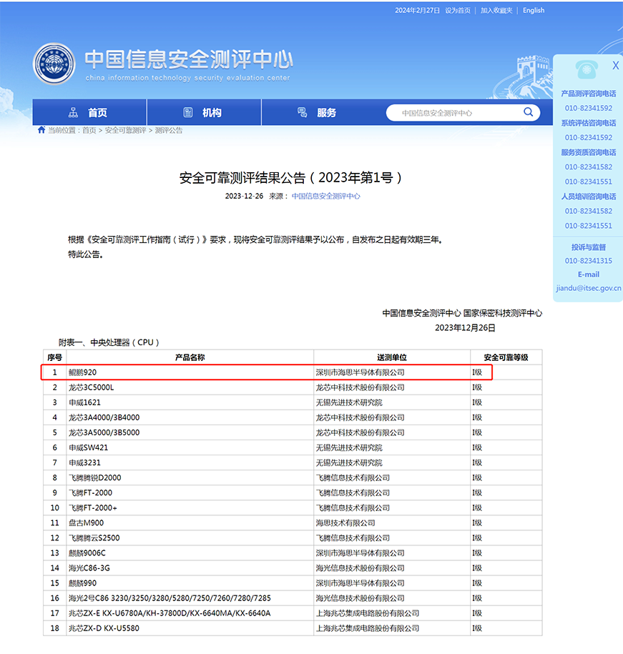Screen dimensions: 623x654
Task: Select the 海光2号C86 product row cell
Action: [190, 598]
